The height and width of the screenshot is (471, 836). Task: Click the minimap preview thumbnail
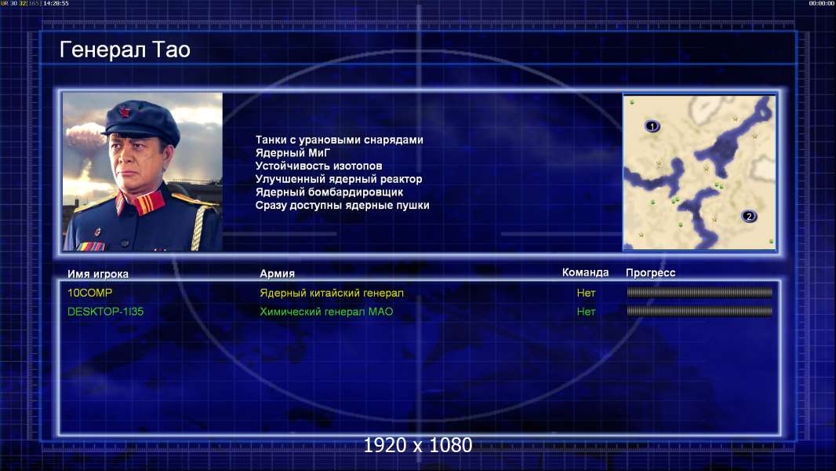pyautogui.click(x=699, y=172)
